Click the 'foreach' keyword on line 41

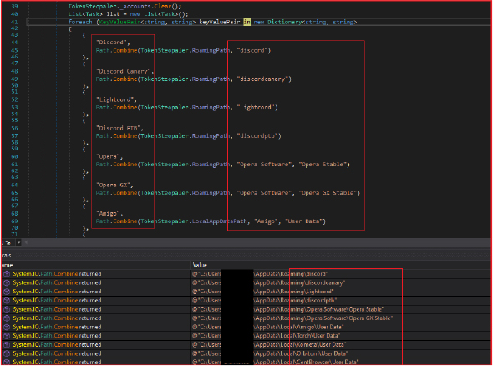80,22
